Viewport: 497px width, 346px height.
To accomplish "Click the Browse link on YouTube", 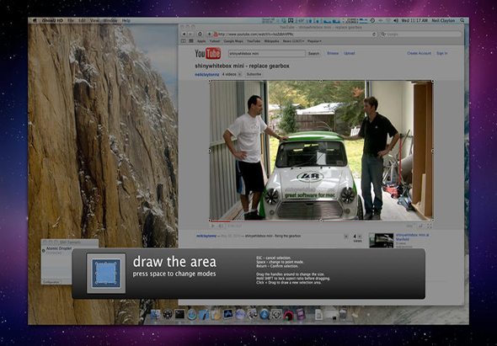I will pyautogui.click(x=333, y=53).
